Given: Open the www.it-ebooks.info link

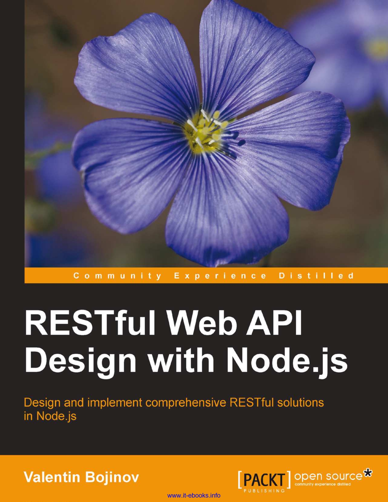Looking at the screenshot, I should [x=194, y=495].
